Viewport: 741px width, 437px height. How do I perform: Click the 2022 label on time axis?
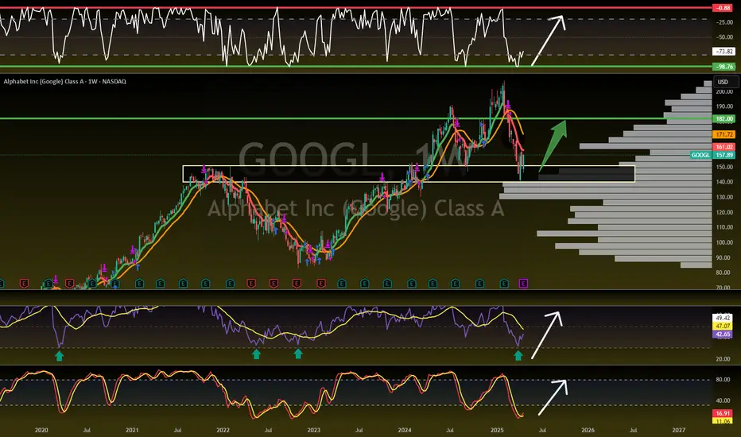click(223, 431)
